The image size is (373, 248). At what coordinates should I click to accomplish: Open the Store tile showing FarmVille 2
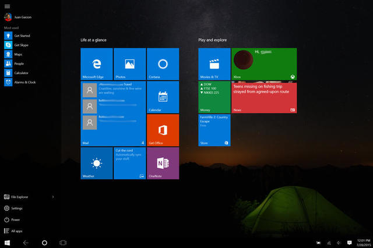214,130
